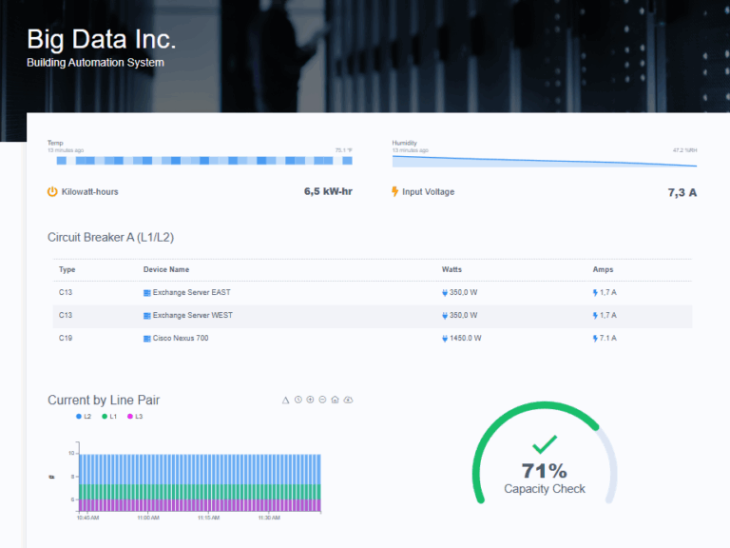Toggle the L1 series in the chart legend
The height and width of the screenshot is (548, 730).
[x=109, y=417]
